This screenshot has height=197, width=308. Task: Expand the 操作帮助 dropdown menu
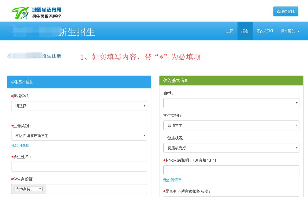tap(288, 31)
